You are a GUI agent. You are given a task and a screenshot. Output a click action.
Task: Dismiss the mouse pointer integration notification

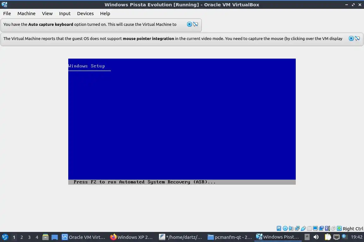coord(351,38)
